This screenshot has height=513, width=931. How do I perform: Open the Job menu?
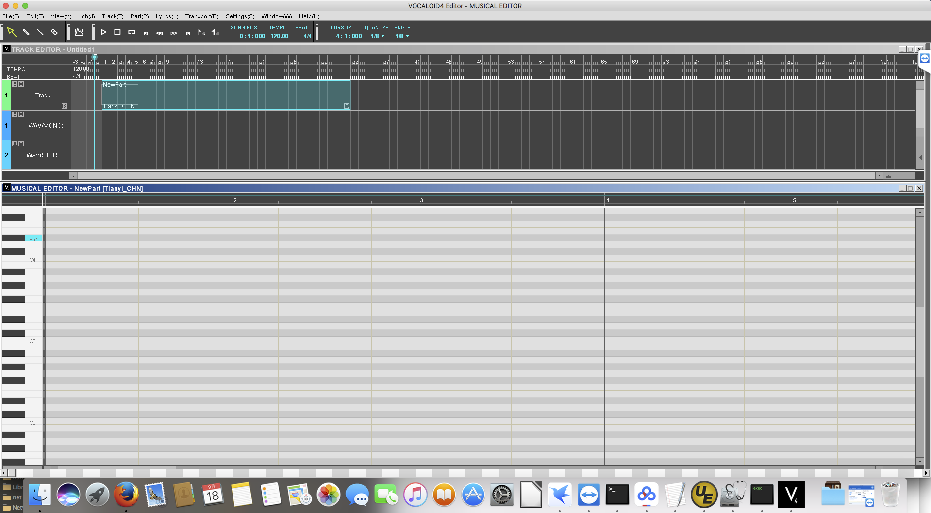click(86, 16)
